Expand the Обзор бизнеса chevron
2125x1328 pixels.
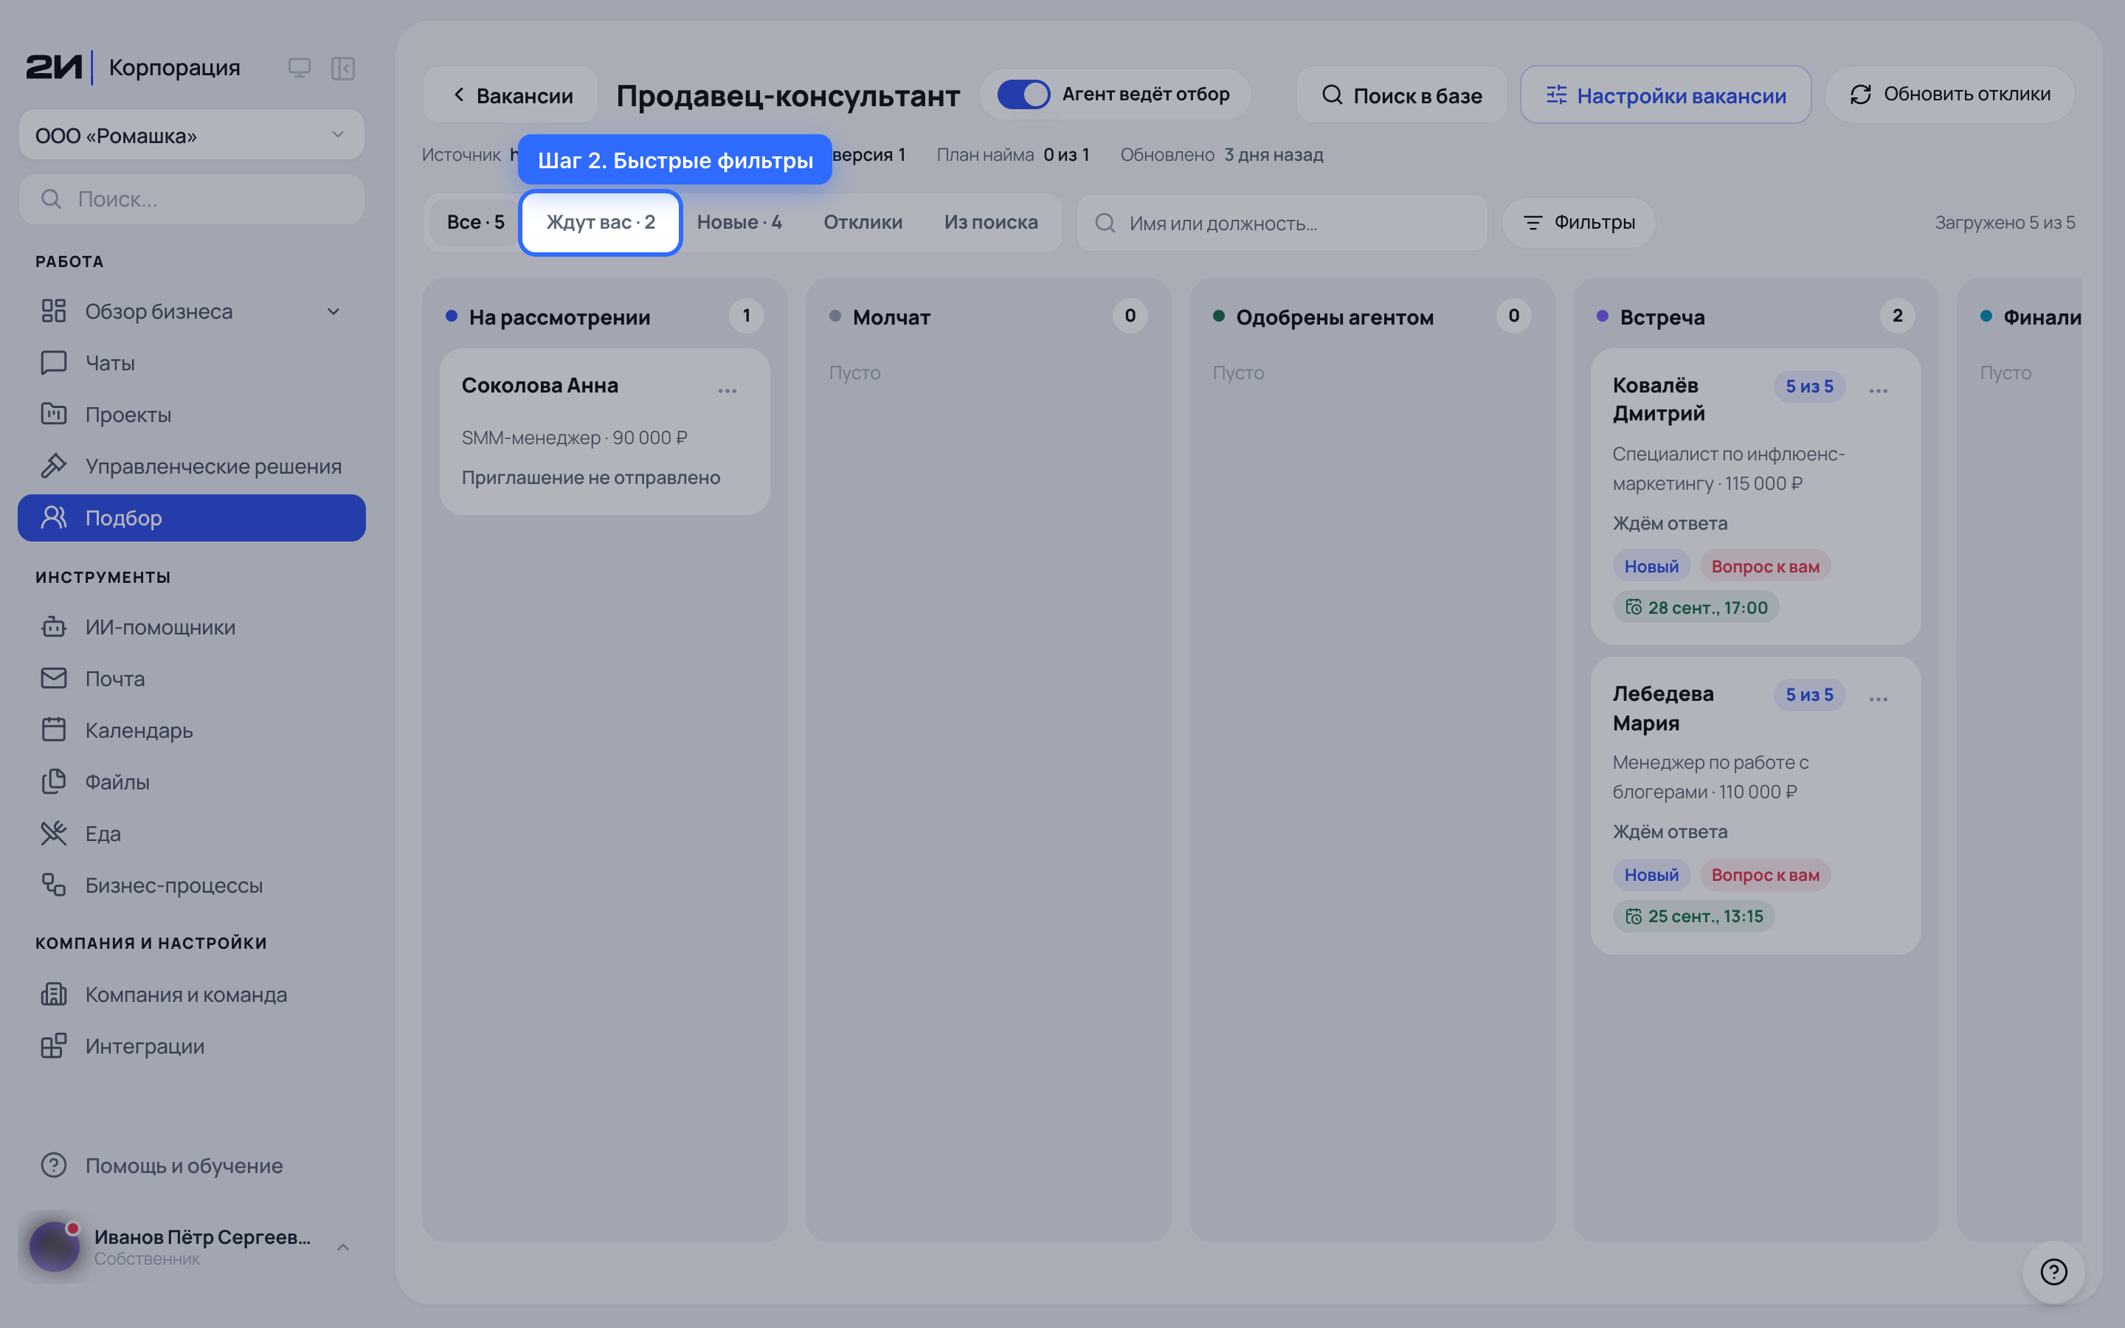coord(334,312)
